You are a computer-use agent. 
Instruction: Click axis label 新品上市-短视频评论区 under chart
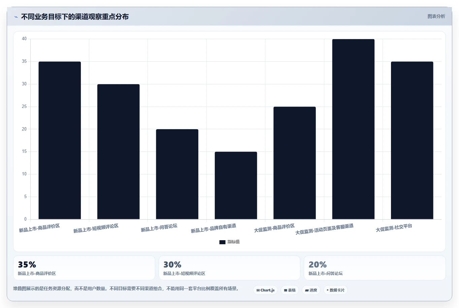[x=96, y=228]
